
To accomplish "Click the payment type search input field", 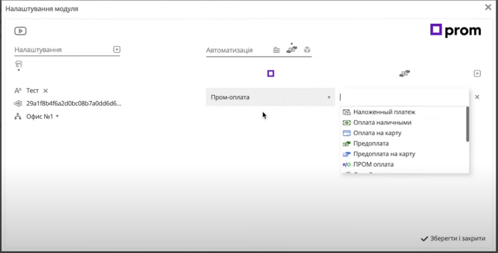I will coord(402,97).
